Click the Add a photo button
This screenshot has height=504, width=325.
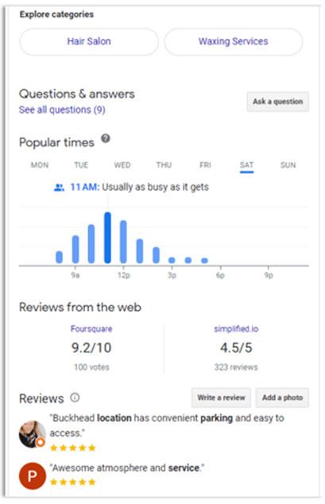282,397
